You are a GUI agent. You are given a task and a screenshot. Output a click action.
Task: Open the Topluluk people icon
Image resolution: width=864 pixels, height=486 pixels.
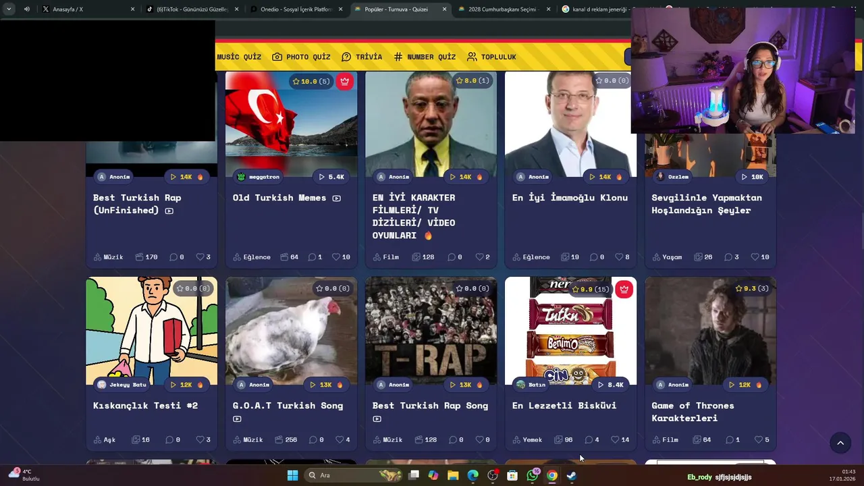coord(472,57)
